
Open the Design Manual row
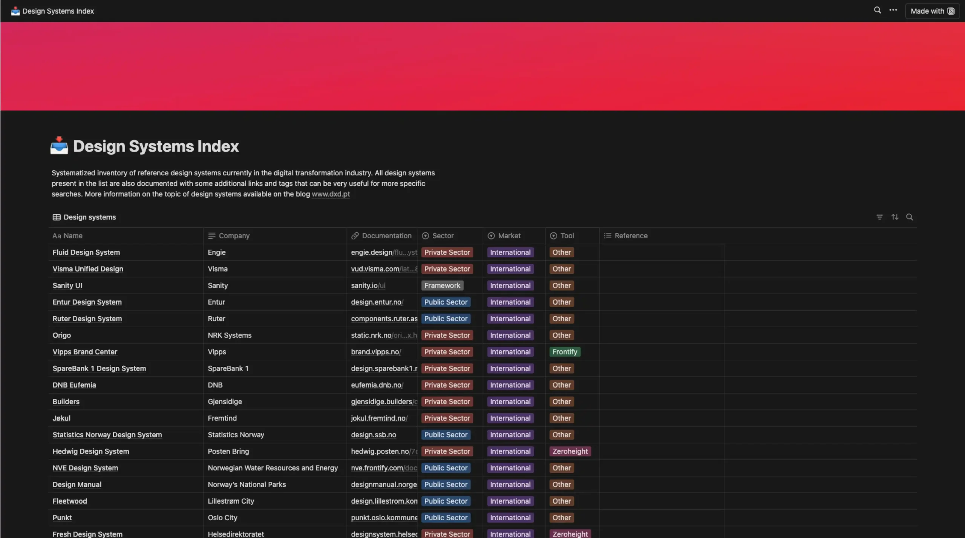click(77, 484)
